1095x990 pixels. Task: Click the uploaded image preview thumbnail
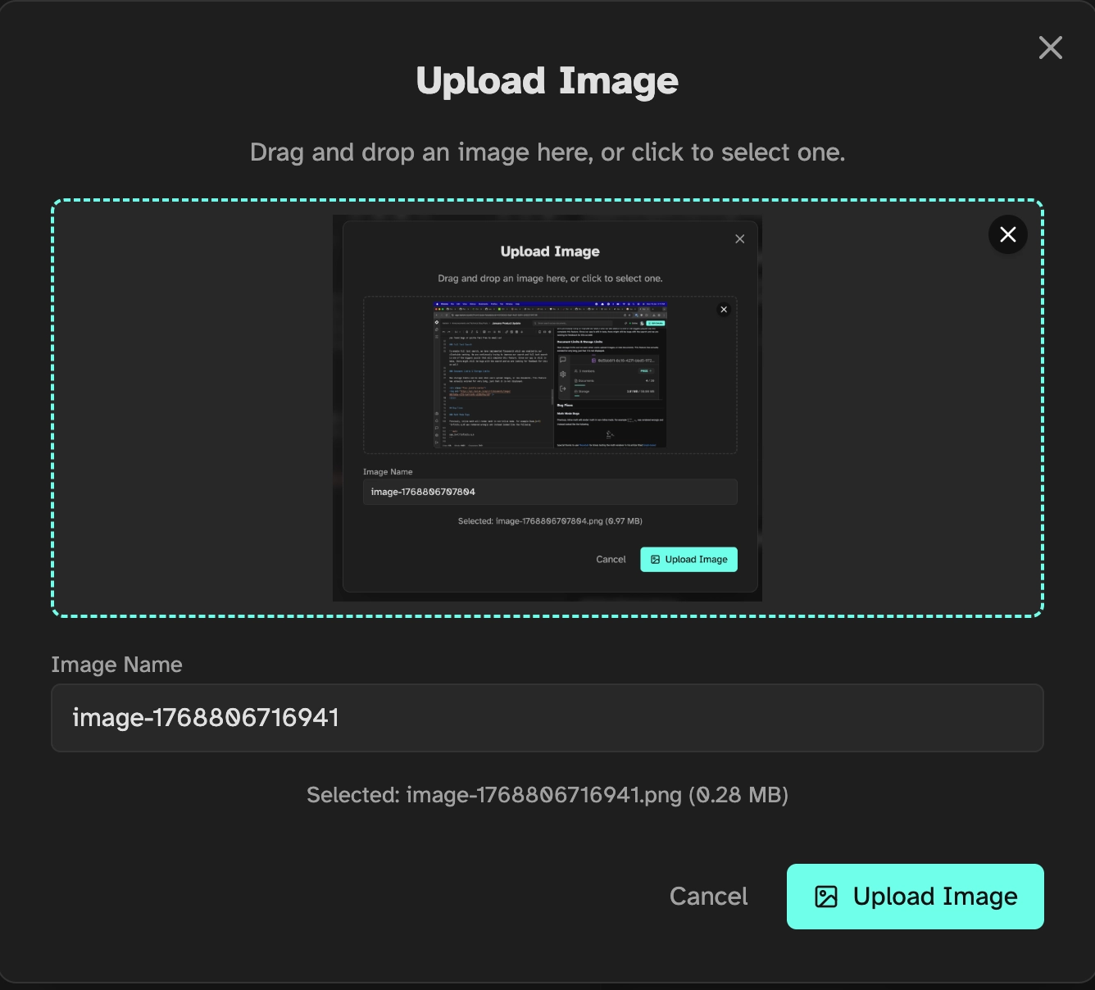[x=547, y=408]
